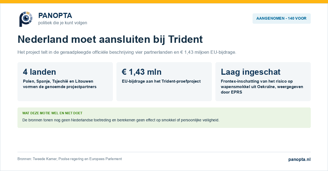Click the 'Bronnen' source line in the footer
The width and height of the screenshot is (328, 171).
(70, 159)
